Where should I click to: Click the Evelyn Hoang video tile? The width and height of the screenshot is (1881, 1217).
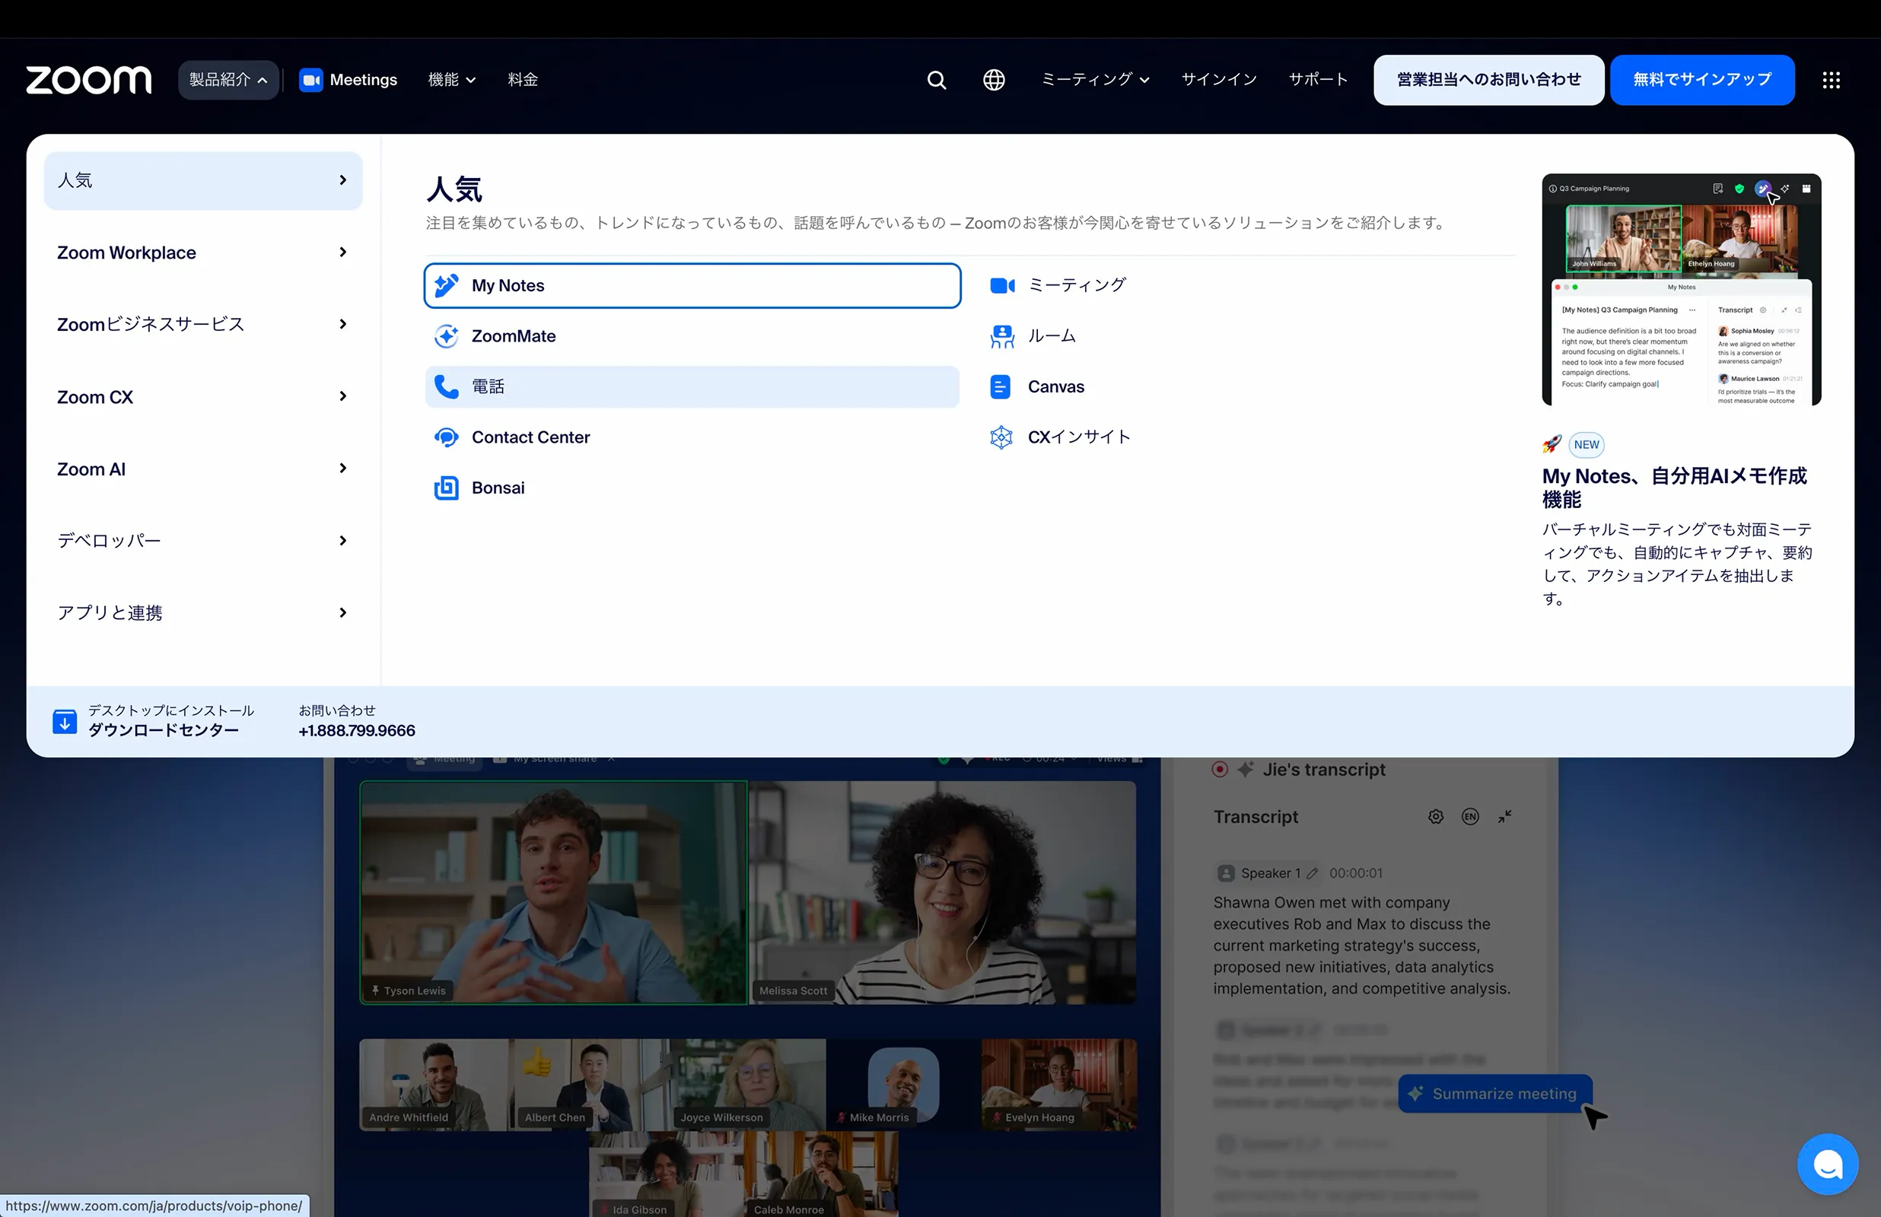coord(1059,1084)
